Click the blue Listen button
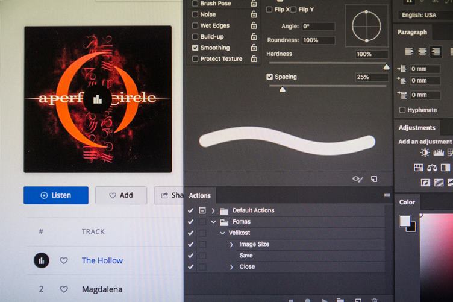 point(56,195)
